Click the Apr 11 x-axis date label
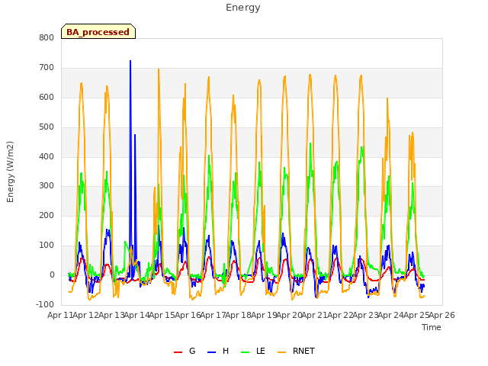This screenshot has width=488, height=366. click(x=60, y=315)
